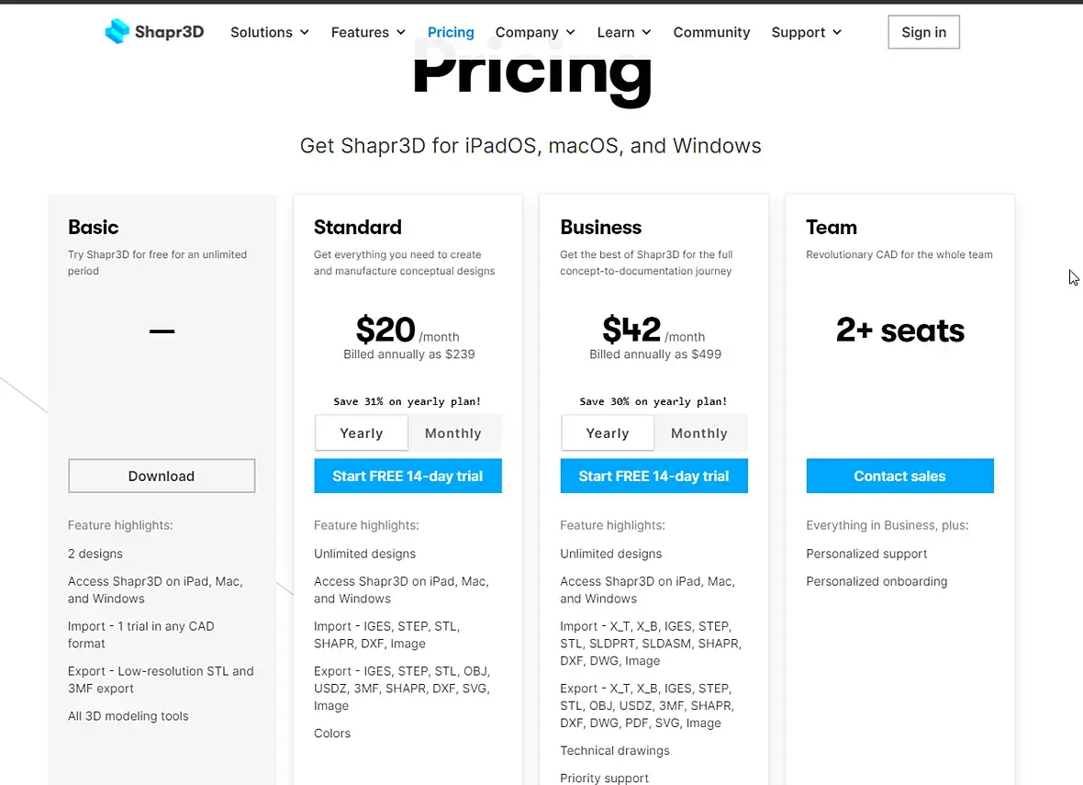Go to the Community page
This screenshot has height=785, width=1083.
[x=711, y=32]
